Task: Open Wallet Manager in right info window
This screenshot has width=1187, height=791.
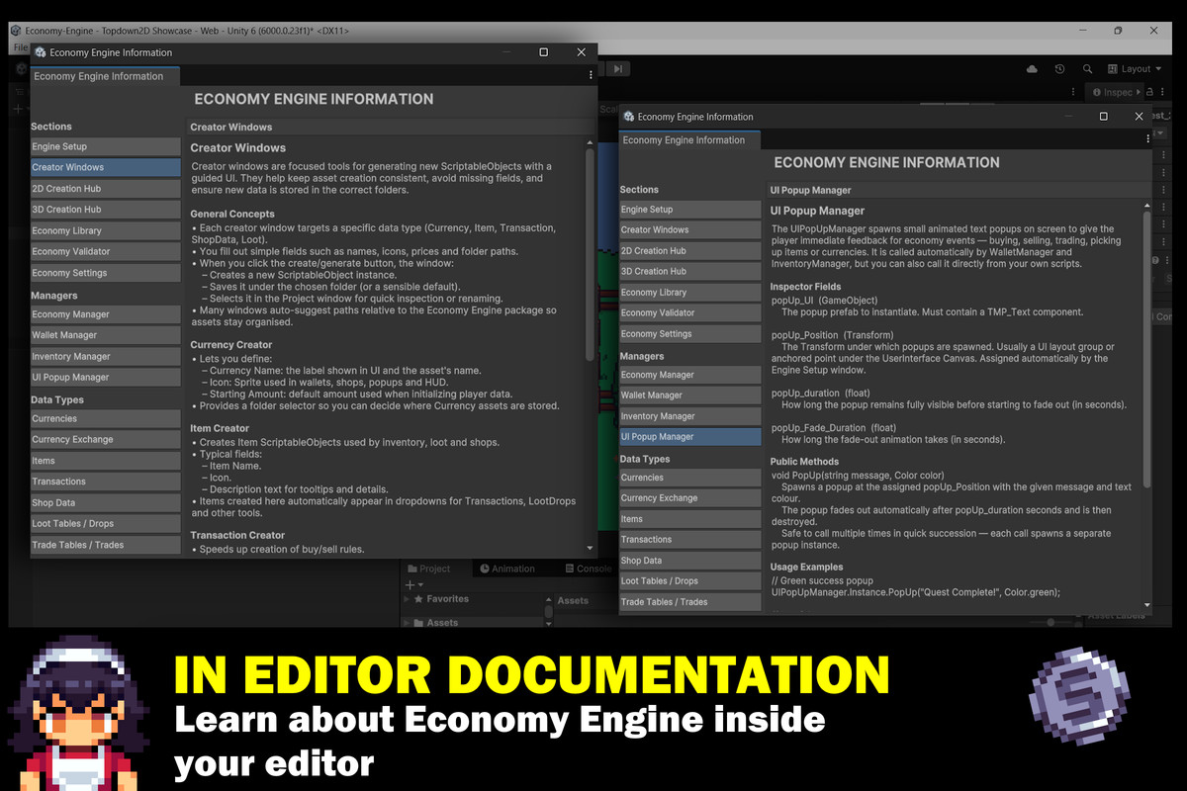Action: [690, 395]
